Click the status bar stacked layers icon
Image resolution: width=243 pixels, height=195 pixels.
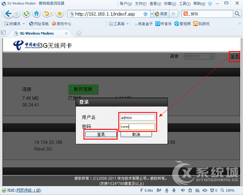pyautogui.click(x=197, y=190)
